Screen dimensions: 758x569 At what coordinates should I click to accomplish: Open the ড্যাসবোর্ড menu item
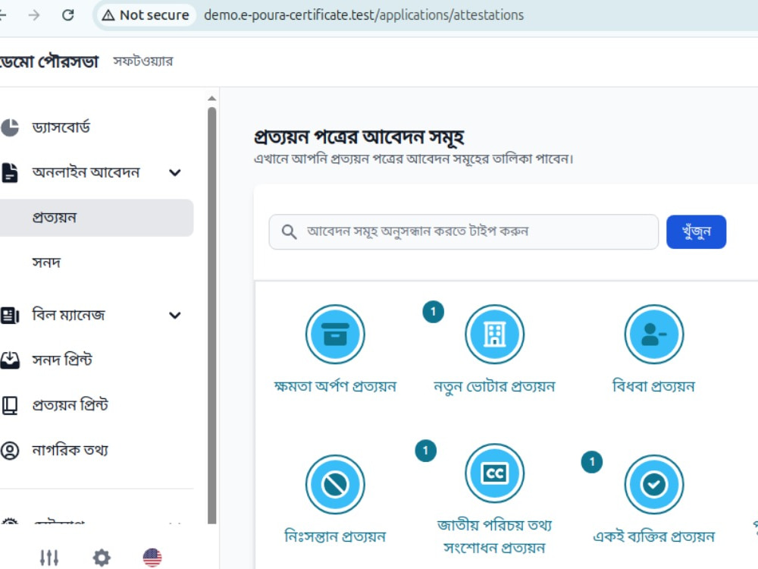[97, 127]
